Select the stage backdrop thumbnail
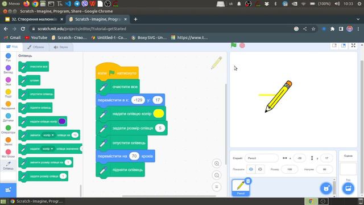The height and width of the screenshot is (205, 364). [348, 169]
